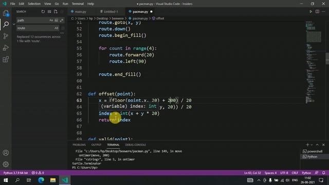Switch to the Problems panel tab
Image resolution: width=329 pixels, height=185 pixels.
[79, 145]
